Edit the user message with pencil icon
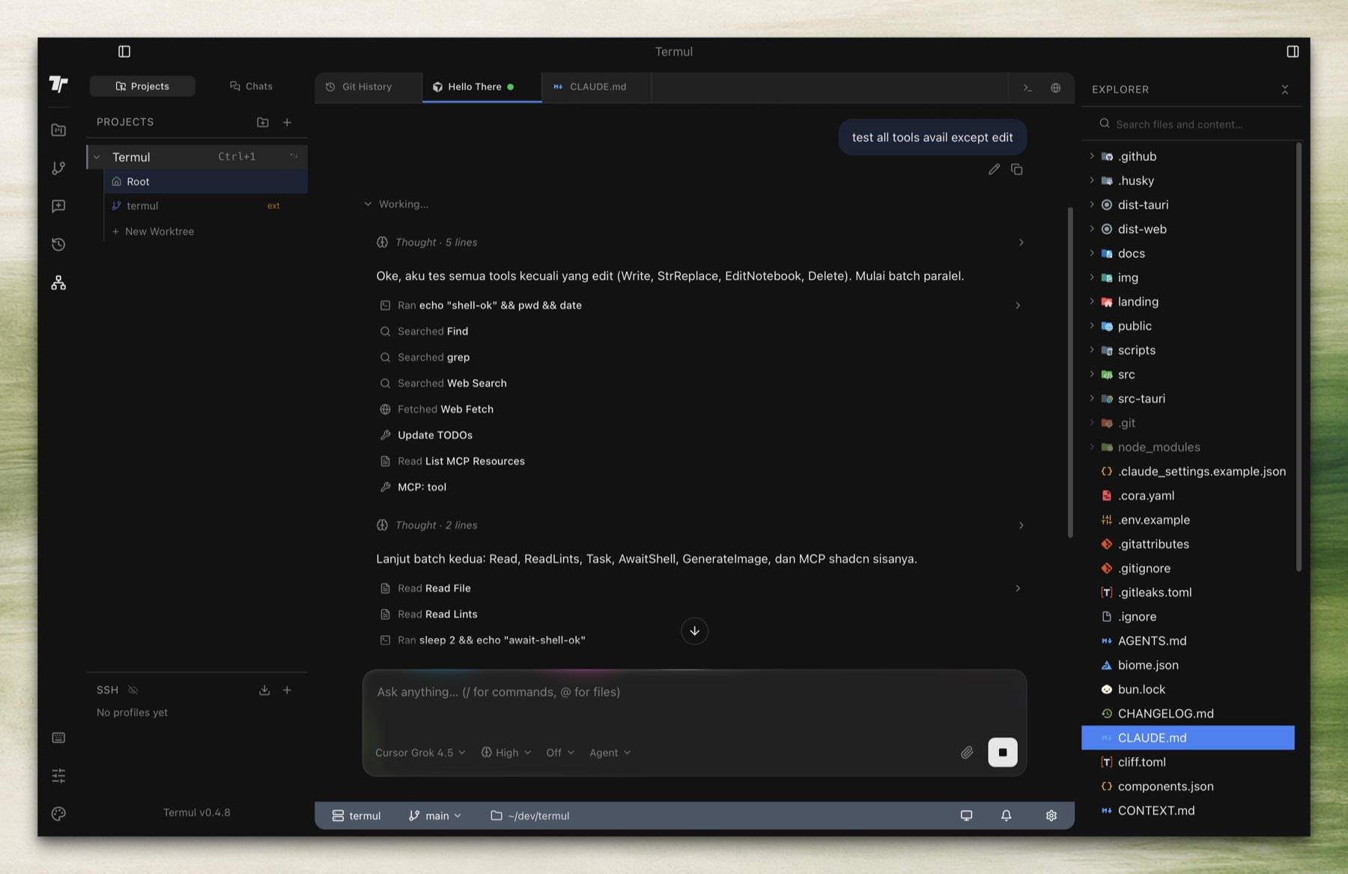 (x=994, y=169)
